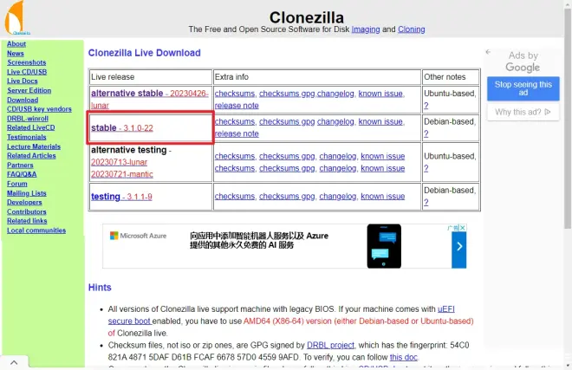Image resolution: width=572 pixels, height=370 pixels.
Task: Open release note in stable row
Action: coord(237,134)
